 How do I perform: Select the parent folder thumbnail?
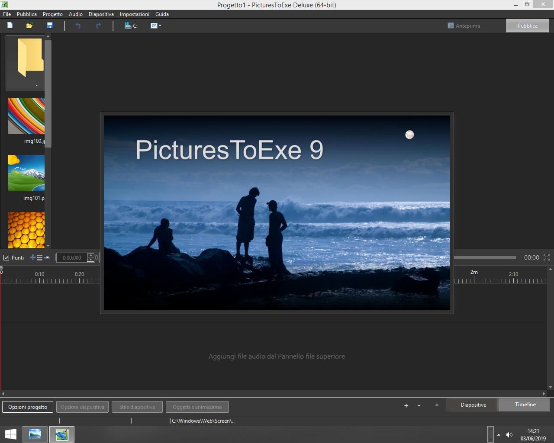point(26,63)
